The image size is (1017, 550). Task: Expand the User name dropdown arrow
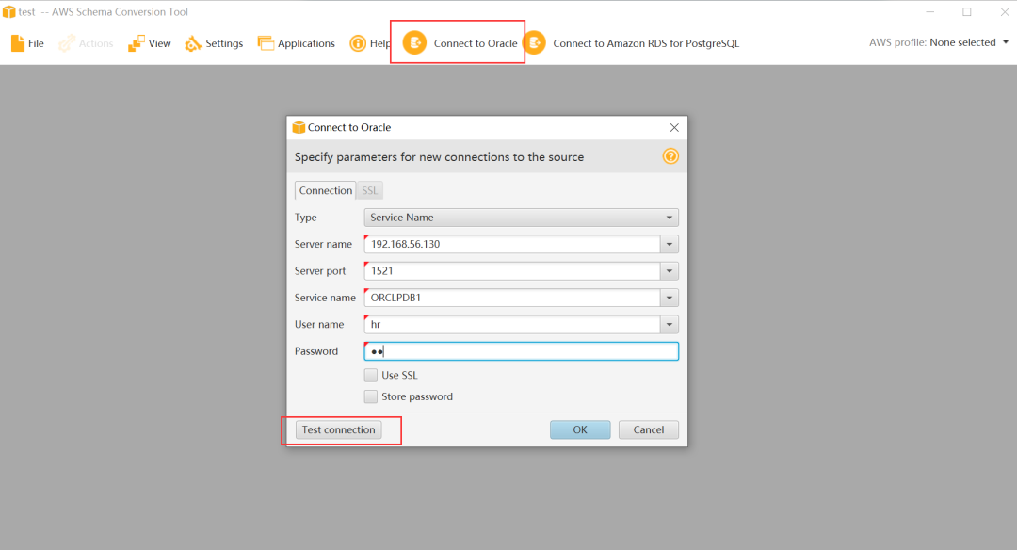[x=670, y=324]
